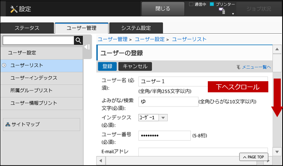
Task: Click the ジョブ状況 button
Action: pyautogui.click(x=259, y=9)
